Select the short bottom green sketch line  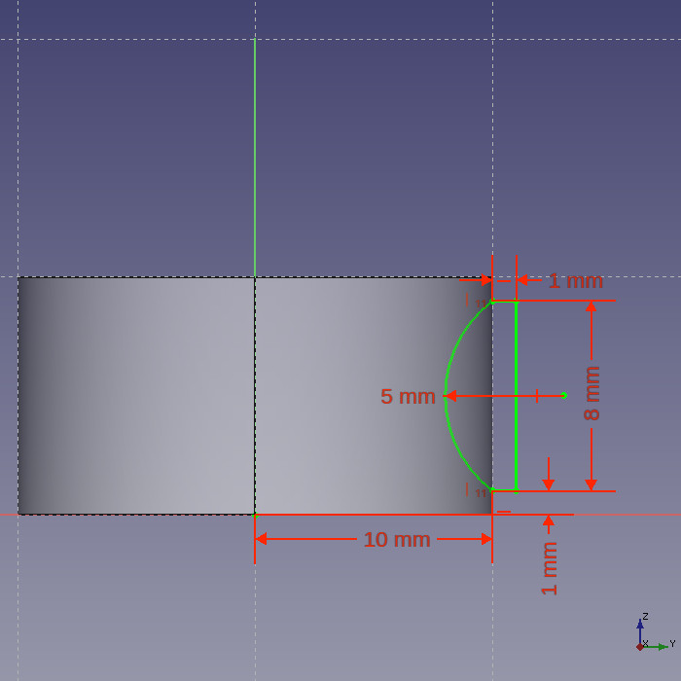click(x=504, y=490)
